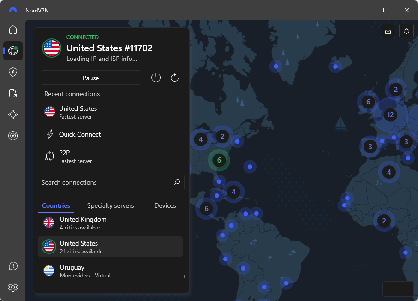Image resolution: width=418 pixels, height=301 pixels.
Task: Click the 'United States #11702' server name
Action: (x=109, y=48)
